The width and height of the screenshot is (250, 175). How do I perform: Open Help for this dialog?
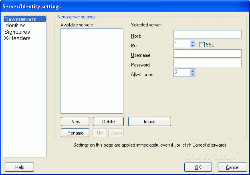(20, 167)
